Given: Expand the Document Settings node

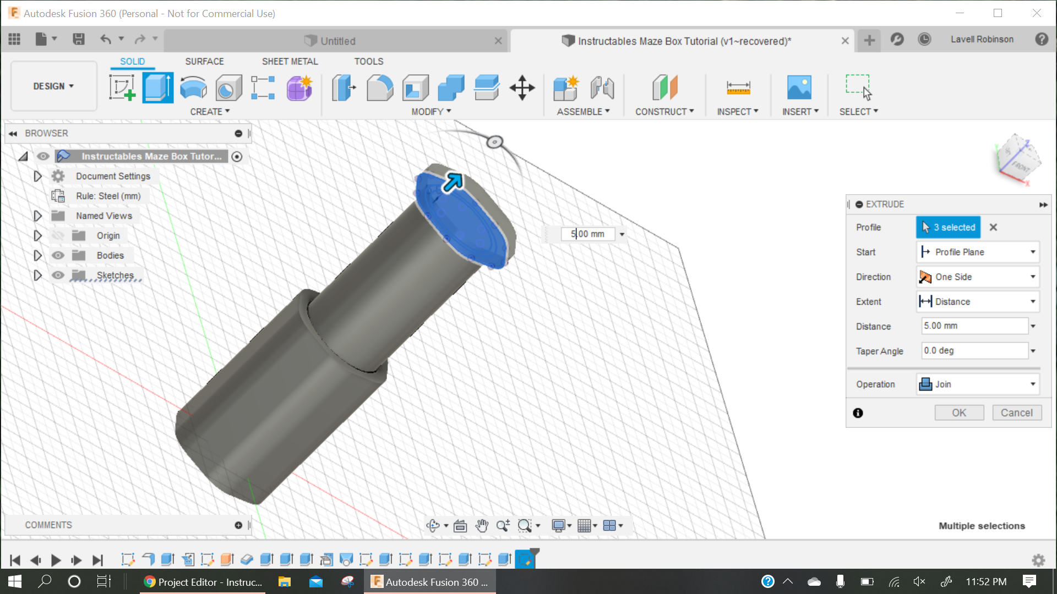Looking at the screenshot, I should click(x=37, y=176).
